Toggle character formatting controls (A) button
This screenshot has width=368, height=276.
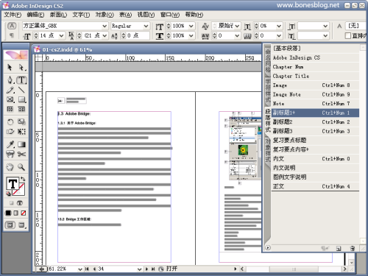pyautogui.click(x=12, y=26)
